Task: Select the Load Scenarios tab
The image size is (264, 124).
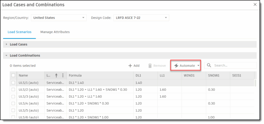Action: [x=20, y=32]
